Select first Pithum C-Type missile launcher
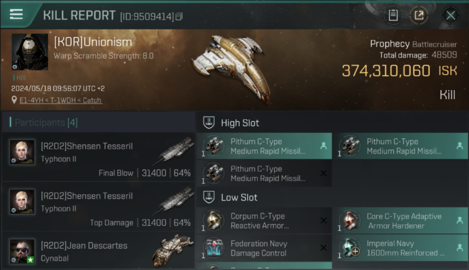Viewport: 469px width, 270px height. tap(264, 146)
